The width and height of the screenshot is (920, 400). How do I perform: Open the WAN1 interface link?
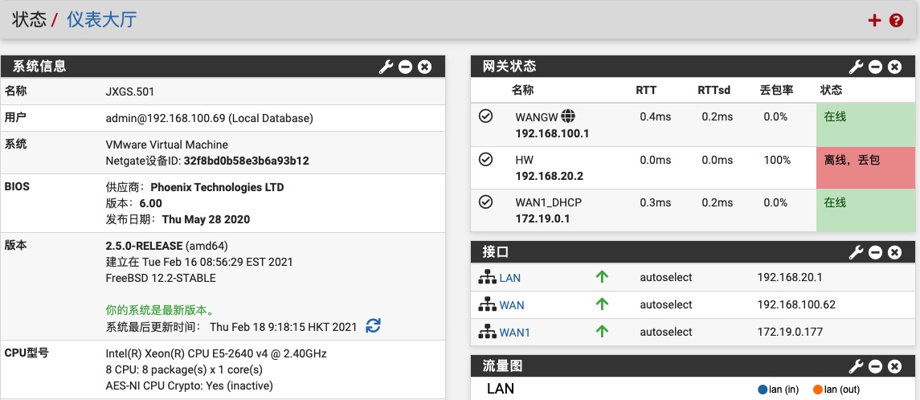point(514,332)
